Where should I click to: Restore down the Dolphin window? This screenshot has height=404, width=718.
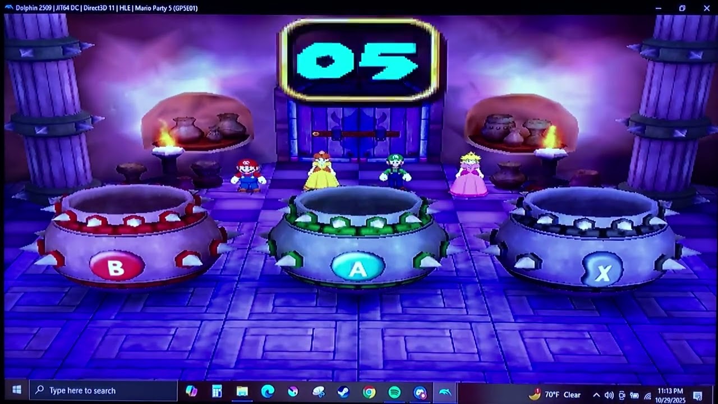[x=682, y=8]
